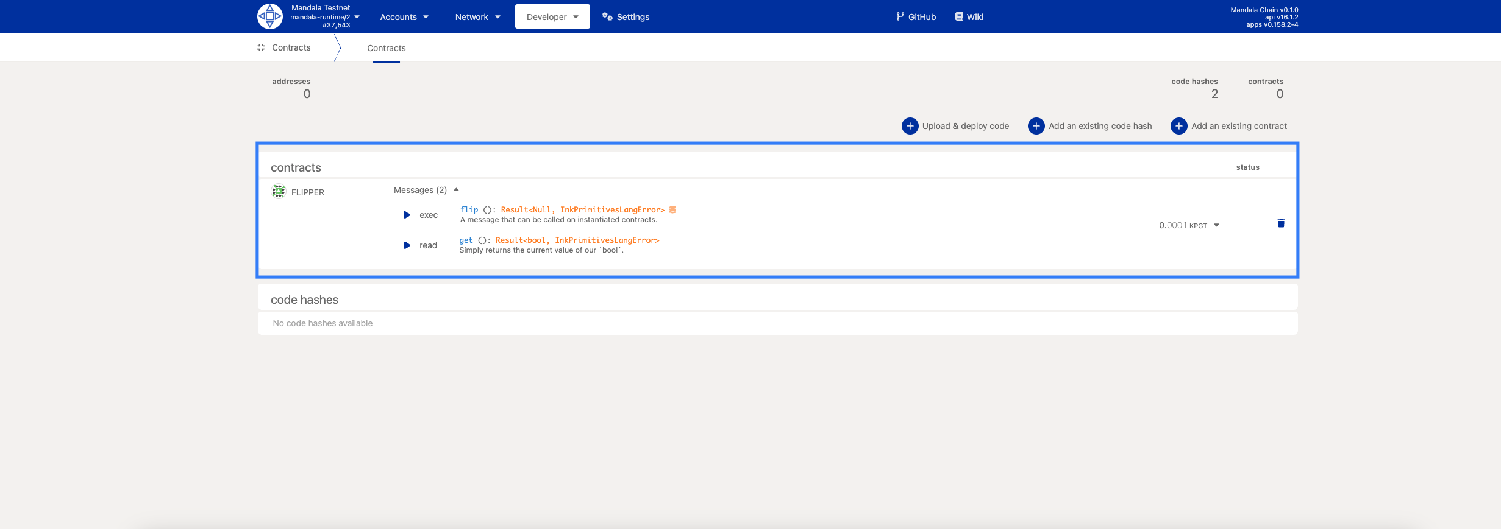Click the flip message signature text

(x=562, y=210)
